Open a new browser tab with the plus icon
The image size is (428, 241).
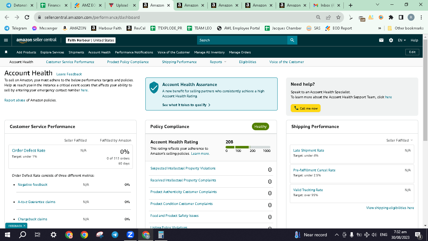point(350,5)
